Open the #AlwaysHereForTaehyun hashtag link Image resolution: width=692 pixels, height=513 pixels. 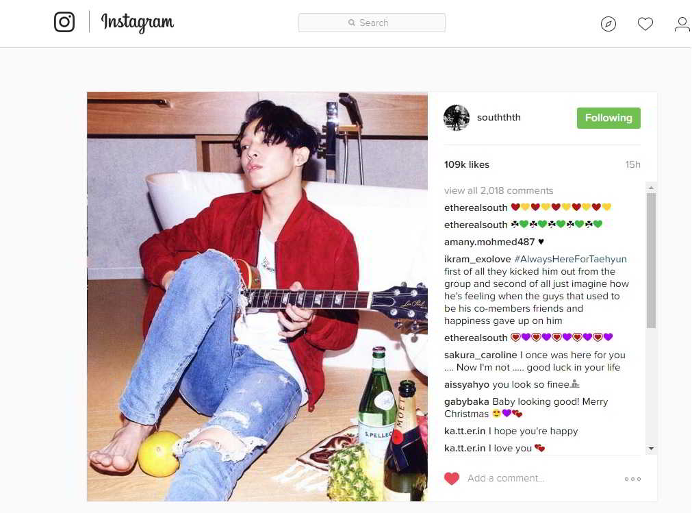(x=570, y=259)
